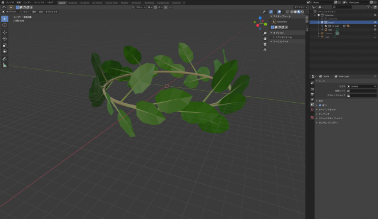Image resolution: width=378 pixels, height=219 pixels.
Task: Open the File menu
Action: pyautogui.click(x=10, y=2)
